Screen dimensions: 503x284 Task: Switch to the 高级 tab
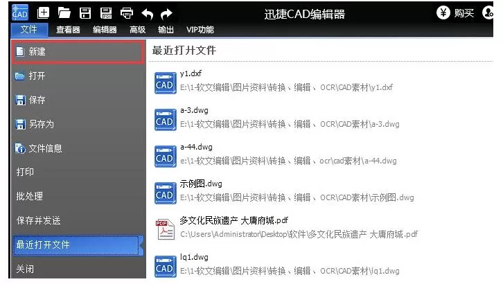137,30
